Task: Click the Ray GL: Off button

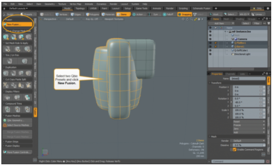Action: click(92, 19)
